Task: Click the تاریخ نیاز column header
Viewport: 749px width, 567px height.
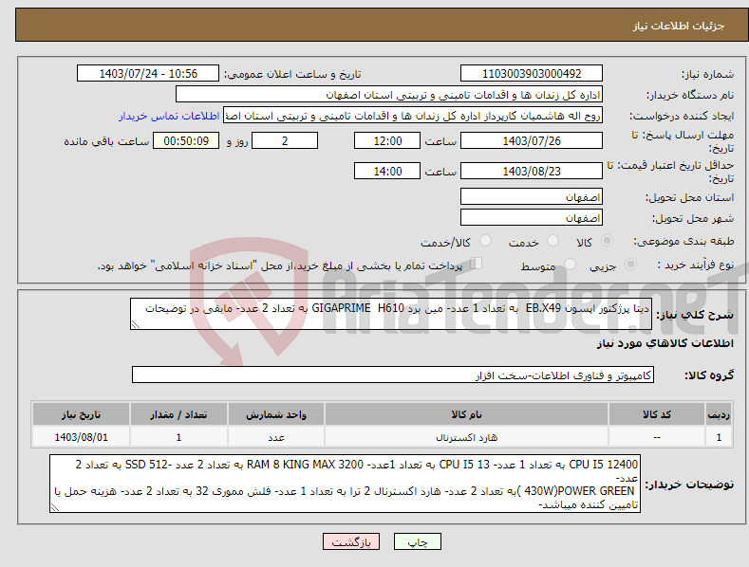Action: (x=82, y=414)
